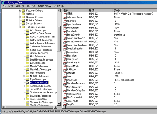Select the PierSideModel value name

(x=74, y=97)
